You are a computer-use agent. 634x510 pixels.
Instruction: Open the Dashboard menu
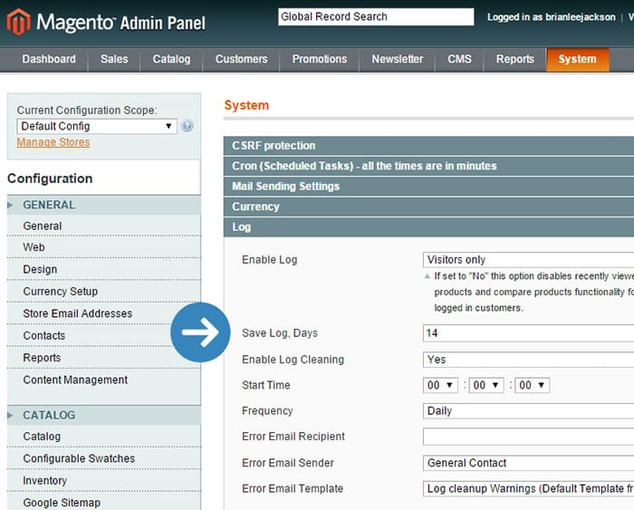(49, 60)
